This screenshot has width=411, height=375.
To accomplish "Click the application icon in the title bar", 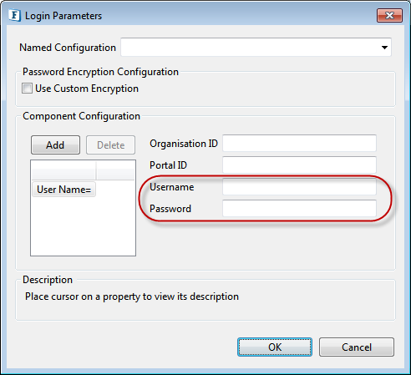I will [14, 15].
